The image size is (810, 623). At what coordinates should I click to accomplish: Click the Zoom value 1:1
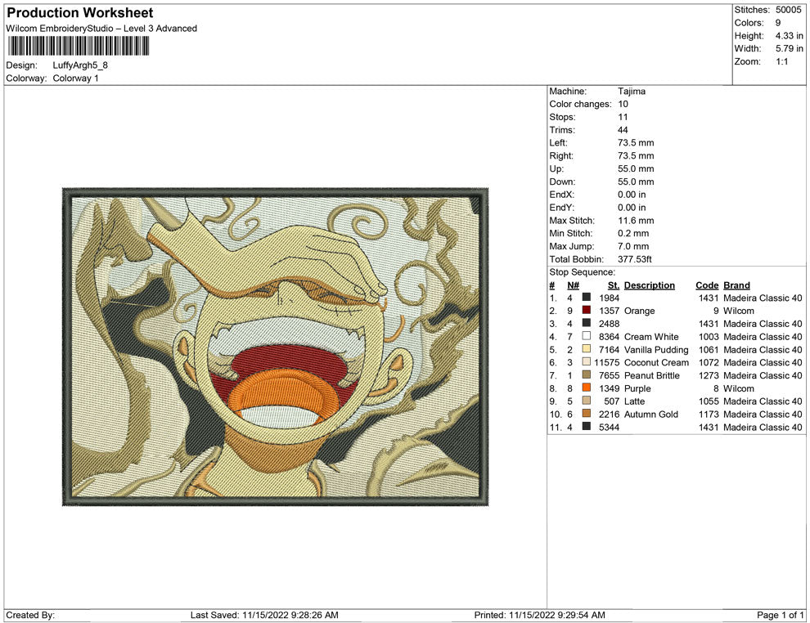pos(781,61)
